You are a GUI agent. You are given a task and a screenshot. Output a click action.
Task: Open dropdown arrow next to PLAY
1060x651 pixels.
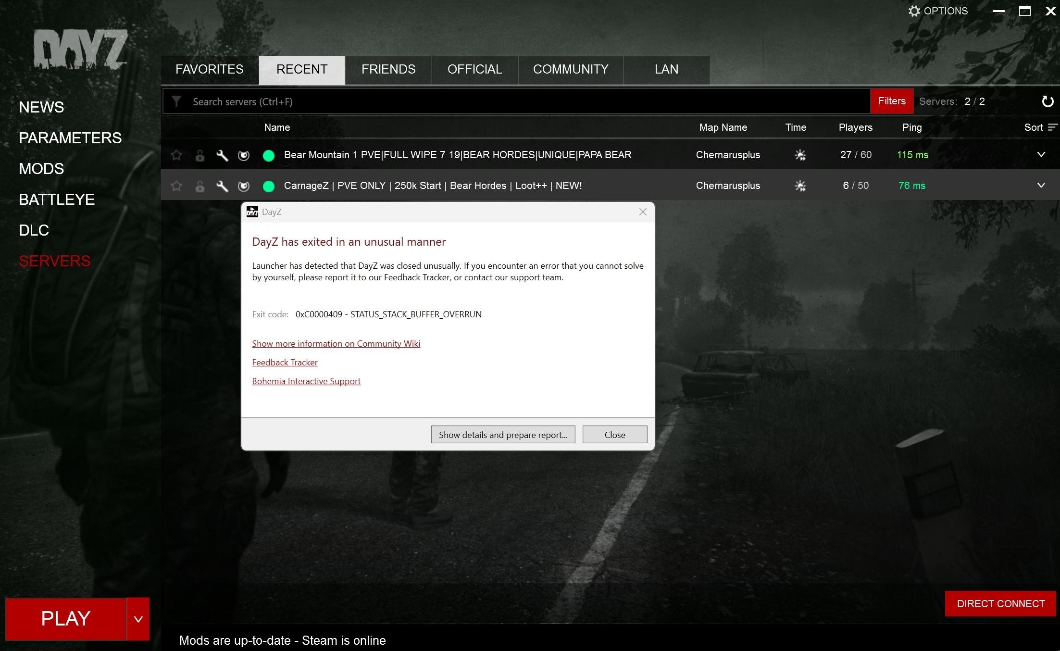pos(138,619)
